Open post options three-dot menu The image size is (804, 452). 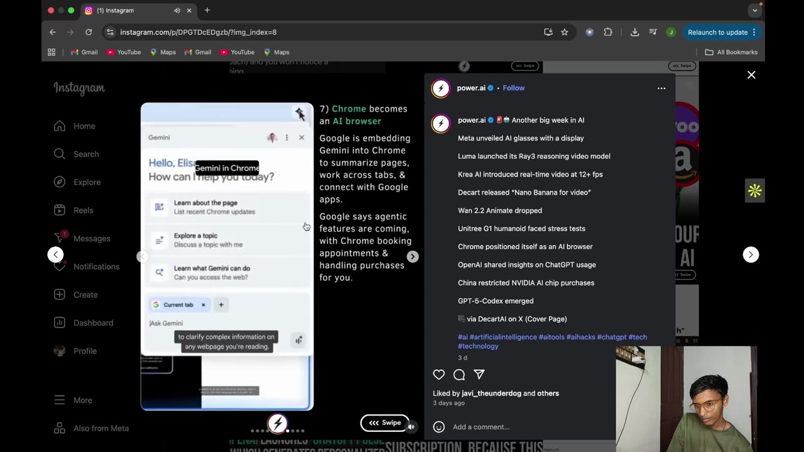(661, 89)
